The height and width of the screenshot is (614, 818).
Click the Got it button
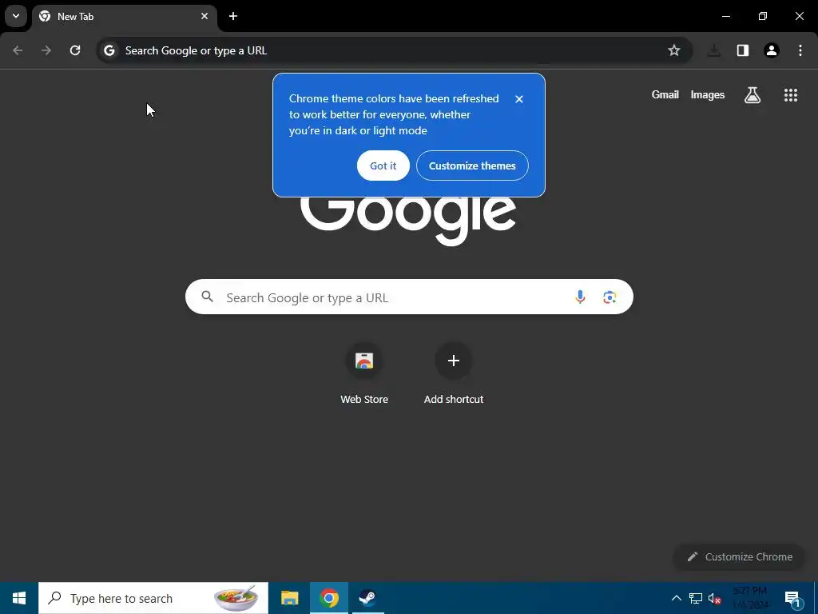[x=383, y=165]
